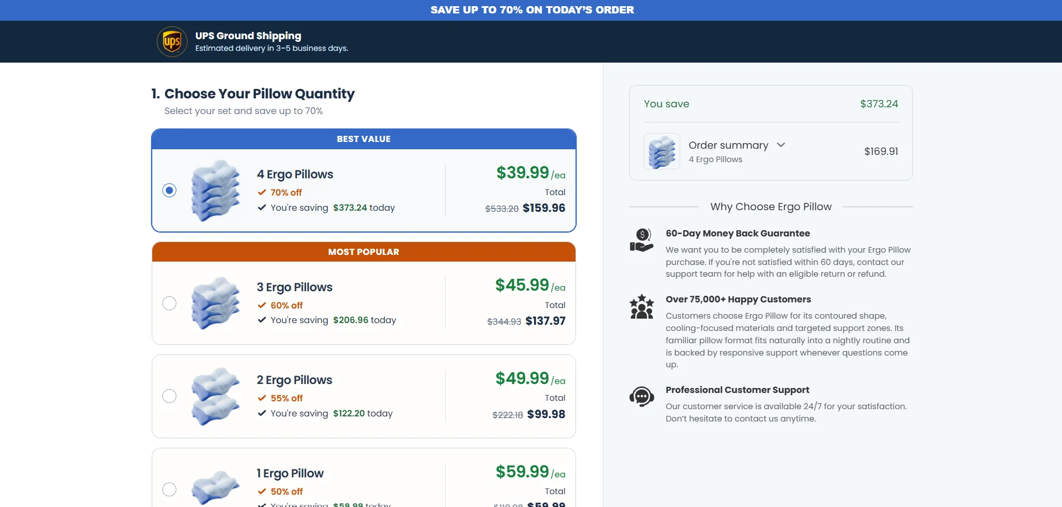
Task: Click the BEST VALUE banner
Action: pyautogui.click(x=364, y=139)
